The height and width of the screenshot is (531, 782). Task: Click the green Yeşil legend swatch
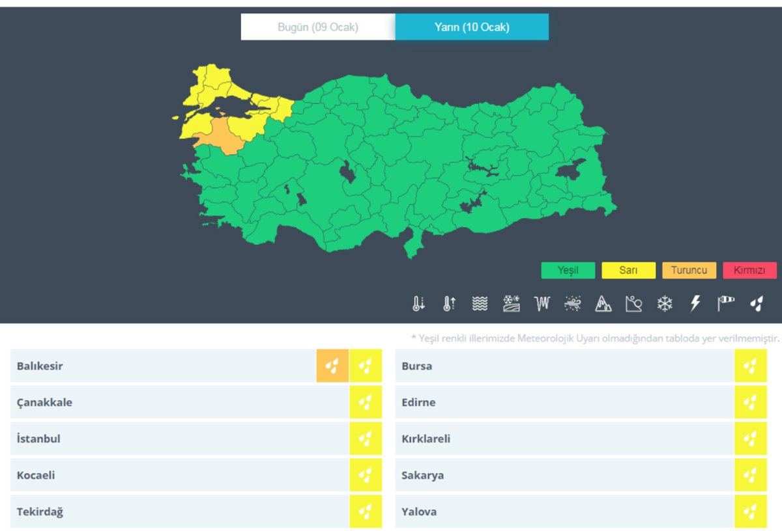click(568, 270)
